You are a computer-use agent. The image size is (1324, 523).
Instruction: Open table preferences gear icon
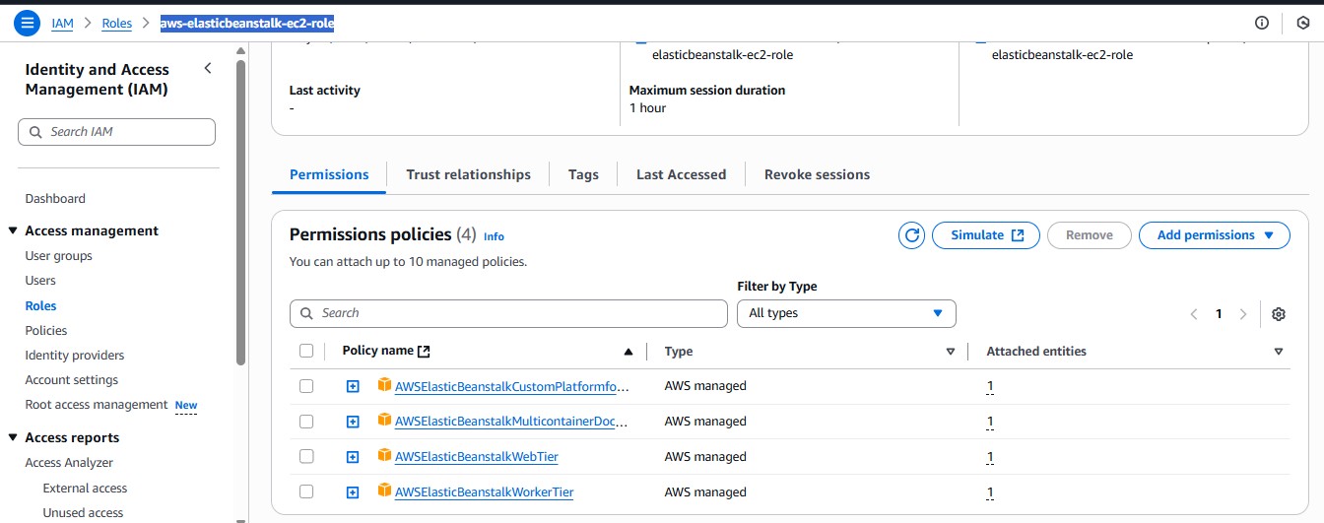coord(1279,314)
